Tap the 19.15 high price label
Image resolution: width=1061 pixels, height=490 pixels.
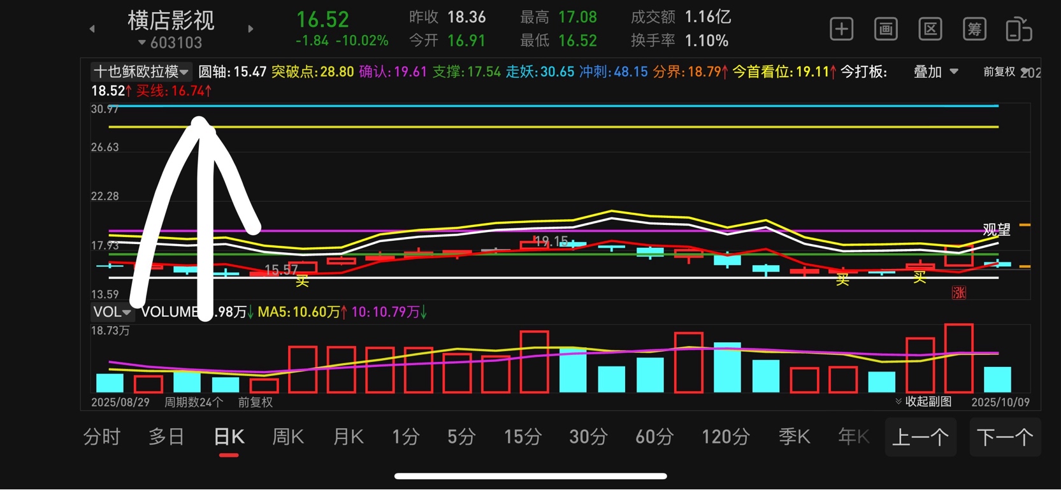(551, 241)
